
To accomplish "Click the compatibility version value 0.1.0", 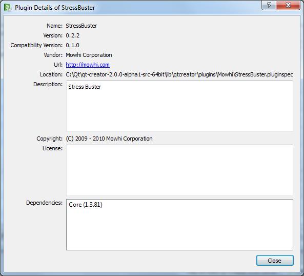I will pyautogui.click(x=72, y=45).
